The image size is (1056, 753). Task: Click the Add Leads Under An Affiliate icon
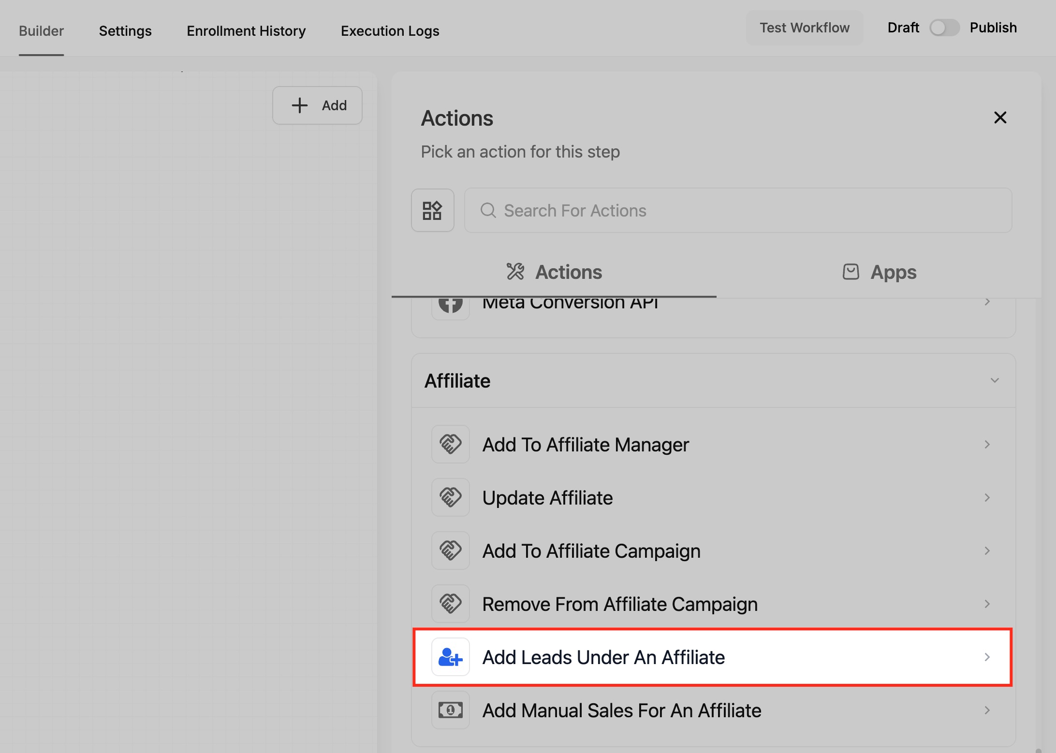pyautogui.click(x=450, y=657)
